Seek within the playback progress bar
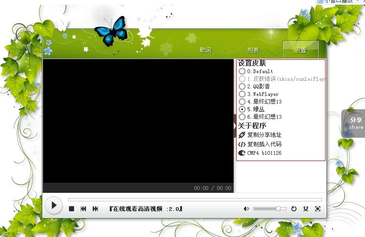This screenshot has height=237, width=365. point(195,199)
